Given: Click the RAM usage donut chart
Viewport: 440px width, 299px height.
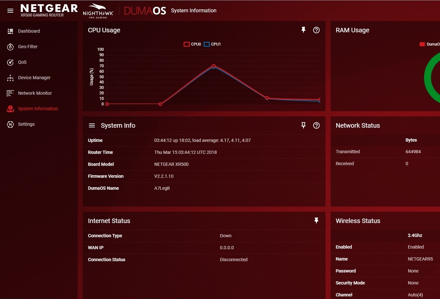Looking at the screenshot, I should click(432, 78).
